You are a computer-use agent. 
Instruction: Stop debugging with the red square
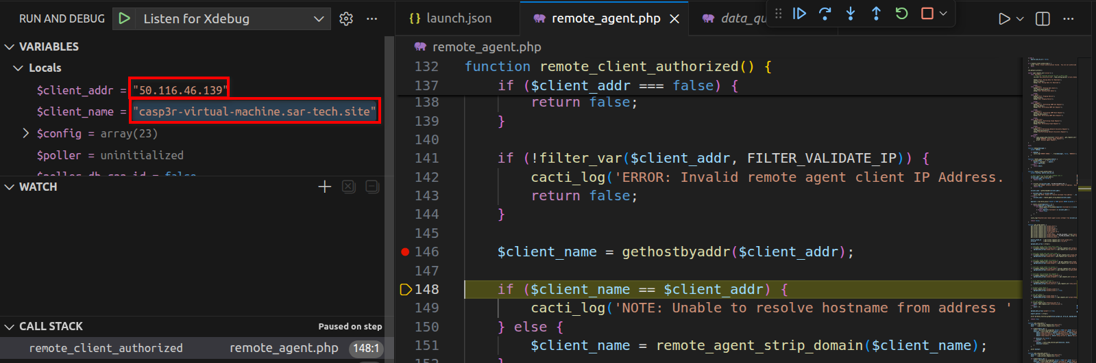point(927,14)
